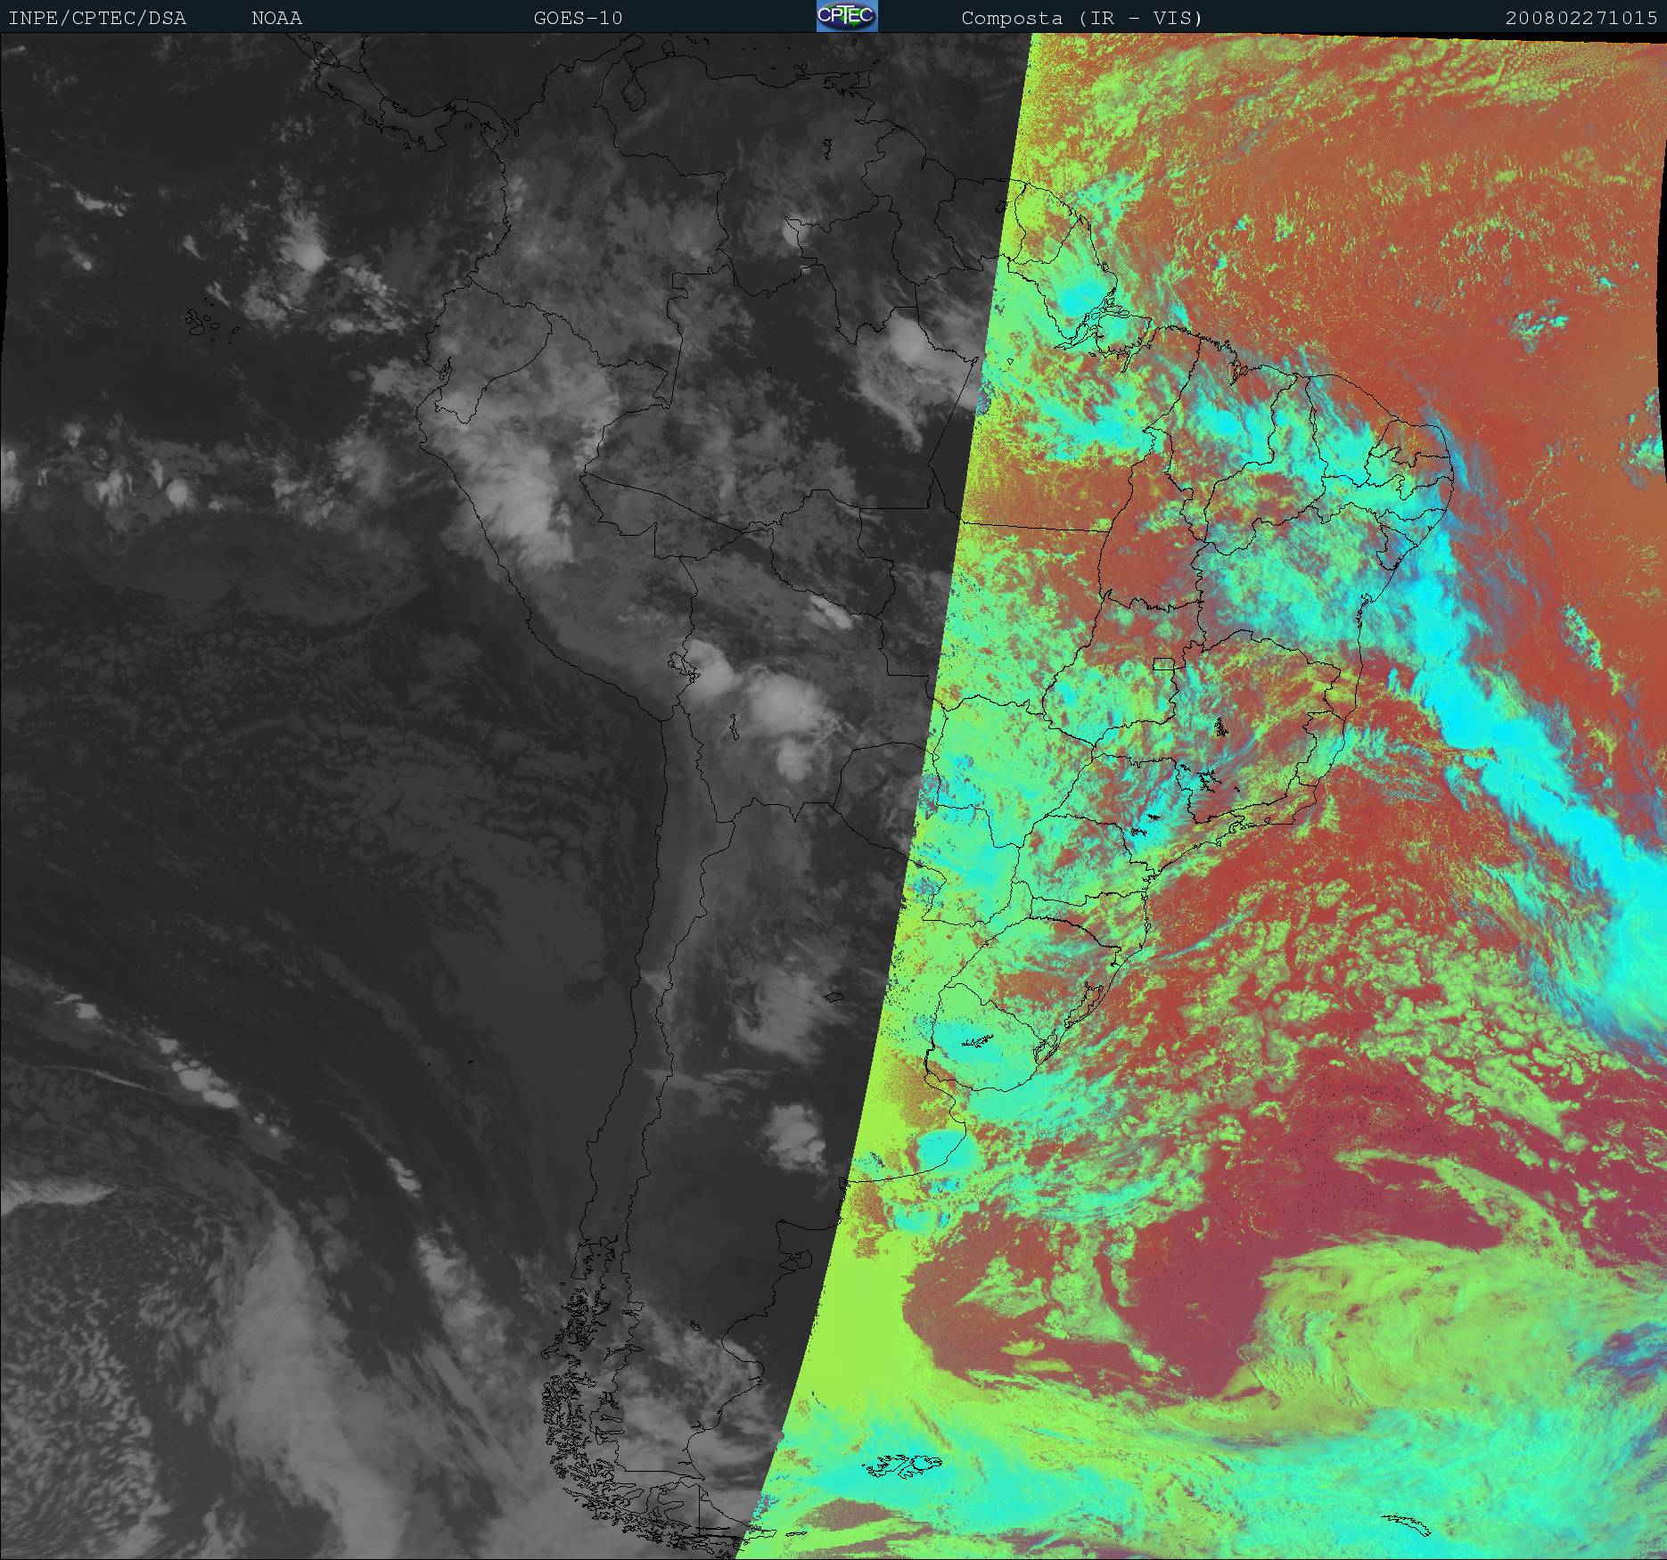Click the large grey cloud mass southwest of Chile
This screenshot has width=1667, height=1560.
(x=267, y=1337)
